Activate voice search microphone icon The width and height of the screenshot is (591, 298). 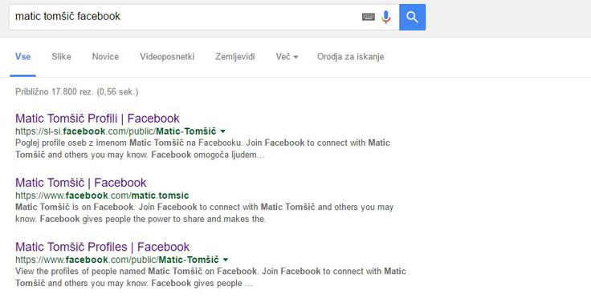click(x=386, y=17)
